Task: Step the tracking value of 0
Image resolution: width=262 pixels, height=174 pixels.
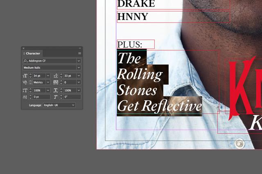Action: point(61,82)
